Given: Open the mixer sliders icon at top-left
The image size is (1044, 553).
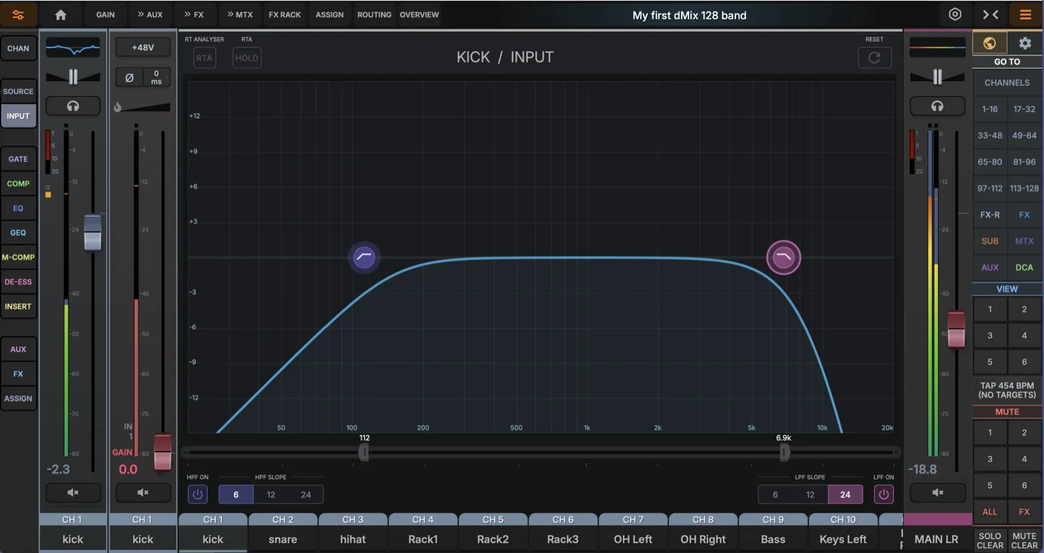Looking at the screenshot, I should [18, 14].
